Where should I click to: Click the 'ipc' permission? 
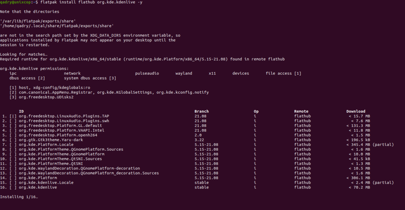13,73
